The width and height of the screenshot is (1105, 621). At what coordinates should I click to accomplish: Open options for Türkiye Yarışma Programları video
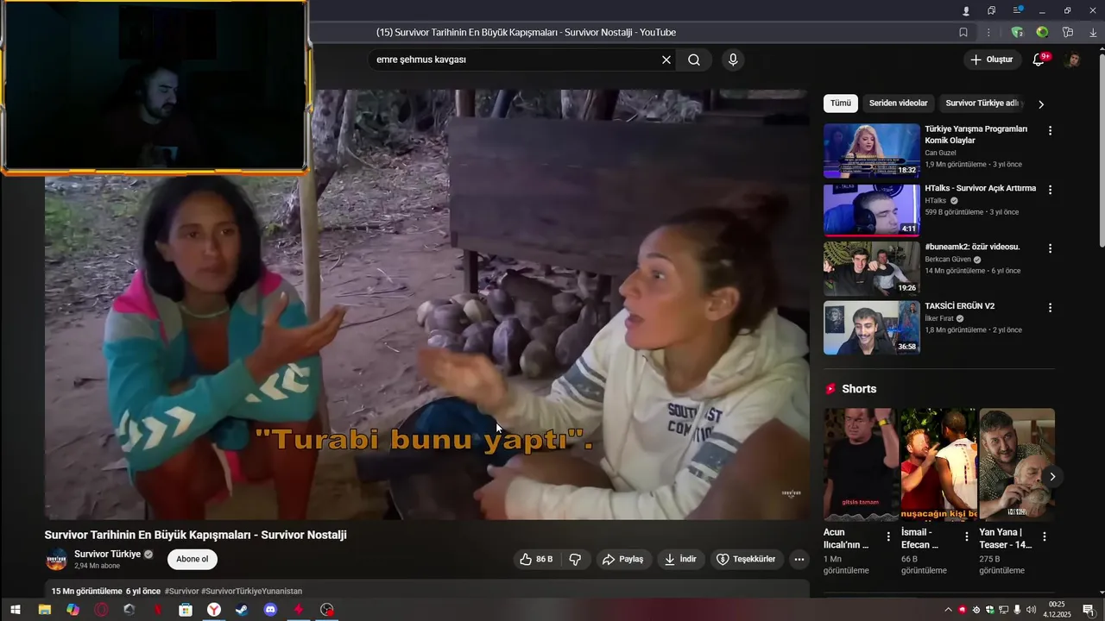(1051, 130)
